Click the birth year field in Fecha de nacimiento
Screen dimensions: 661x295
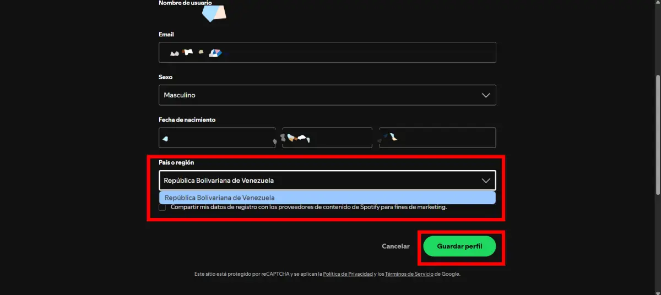437,138
